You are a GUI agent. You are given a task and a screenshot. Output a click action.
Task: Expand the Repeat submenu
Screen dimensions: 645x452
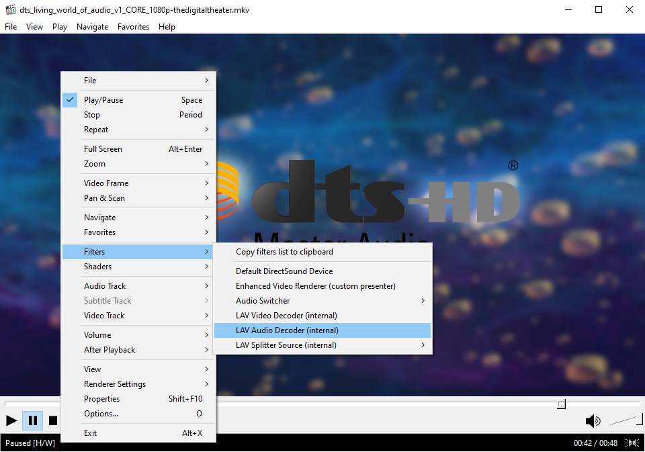[138, 130]
